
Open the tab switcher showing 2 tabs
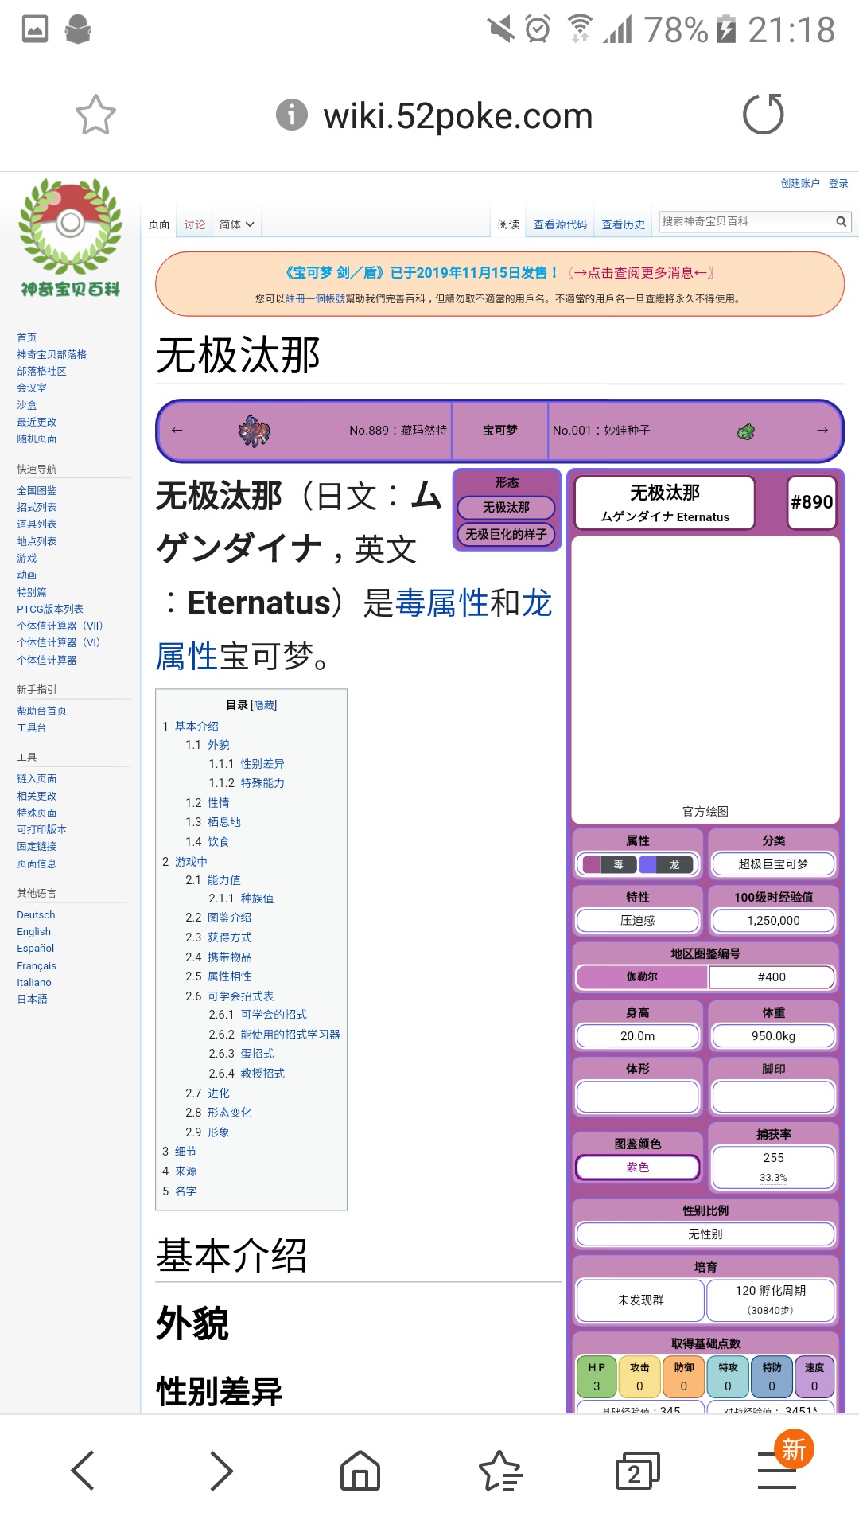tap(637, 1470)
